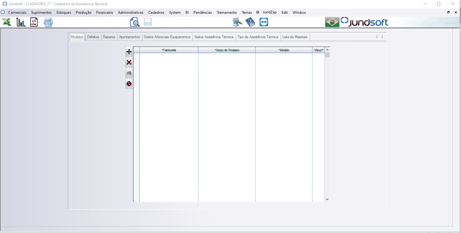The image size is (461, 233).
Task: Open the Window menu
Action: (x=299, y=13)
